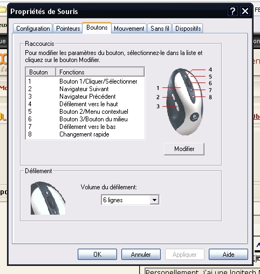260x274 pixels.
Task: Close the Propriétés de Souris dialog
Action: pyautogui.click(x=245, y=11)
